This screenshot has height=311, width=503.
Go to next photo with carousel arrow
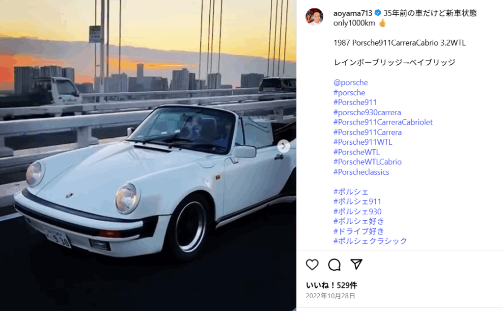pos(283,146)
